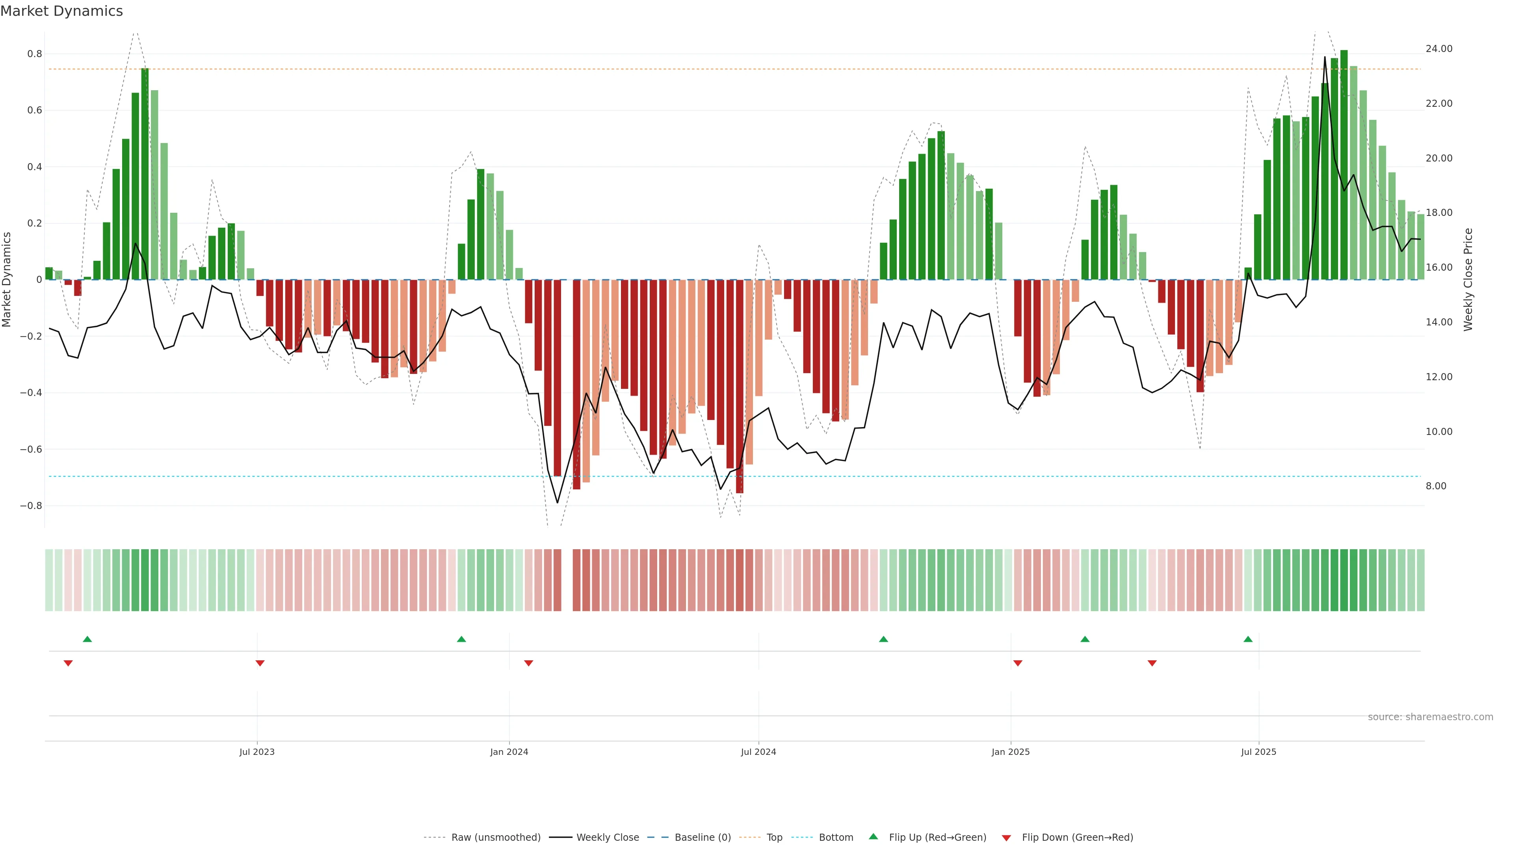Toggle the Baseline (0) legend entry
The height and width of the screenshot is (851, 1513).
point(703,838)
